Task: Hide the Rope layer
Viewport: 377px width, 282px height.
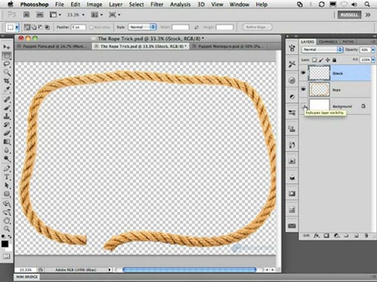Action: point(303,89)
